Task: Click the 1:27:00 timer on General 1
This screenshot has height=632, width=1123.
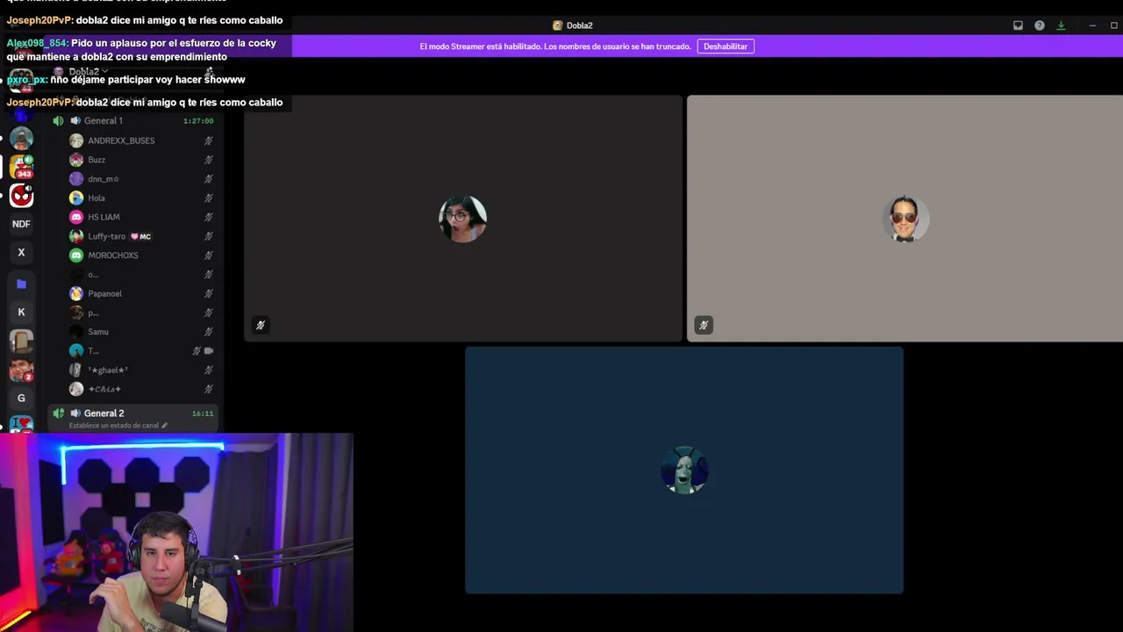Action: pos(198,121)
